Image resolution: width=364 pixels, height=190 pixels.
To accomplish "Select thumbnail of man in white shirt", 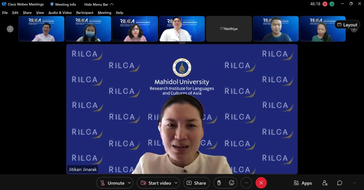I will point(182,29).
